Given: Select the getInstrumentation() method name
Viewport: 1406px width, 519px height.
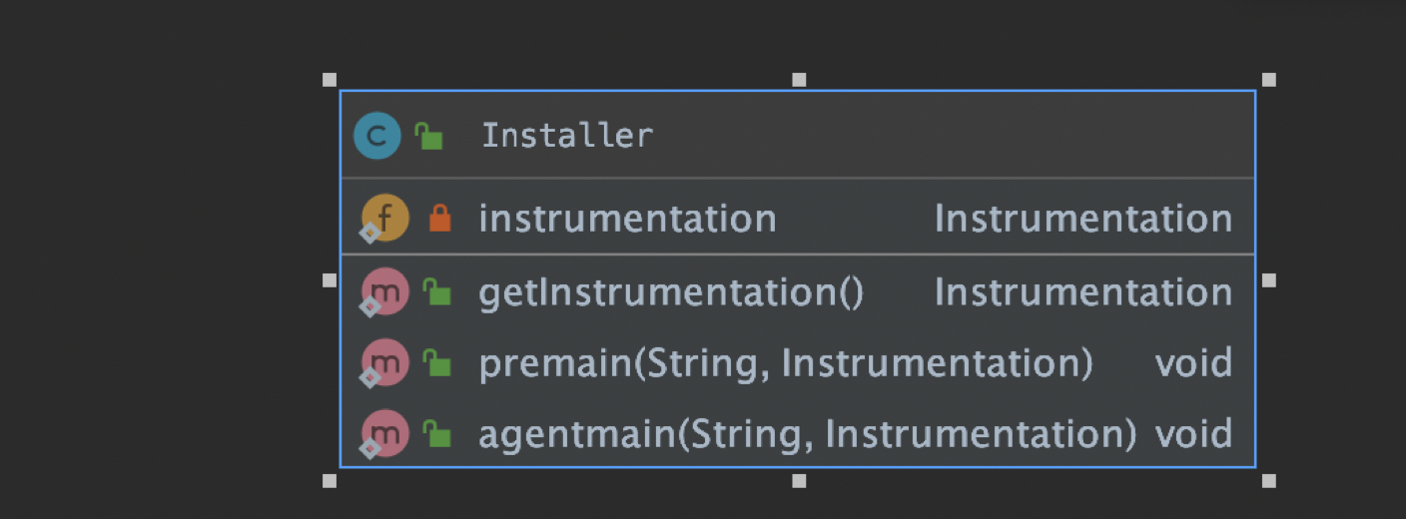Looking at the screenshot, I should pyautogui.click(x=671, y=292).
